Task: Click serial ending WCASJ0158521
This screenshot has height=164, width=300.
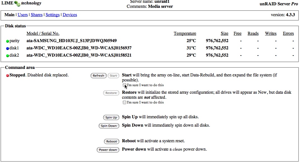Action: click(79, 55)
